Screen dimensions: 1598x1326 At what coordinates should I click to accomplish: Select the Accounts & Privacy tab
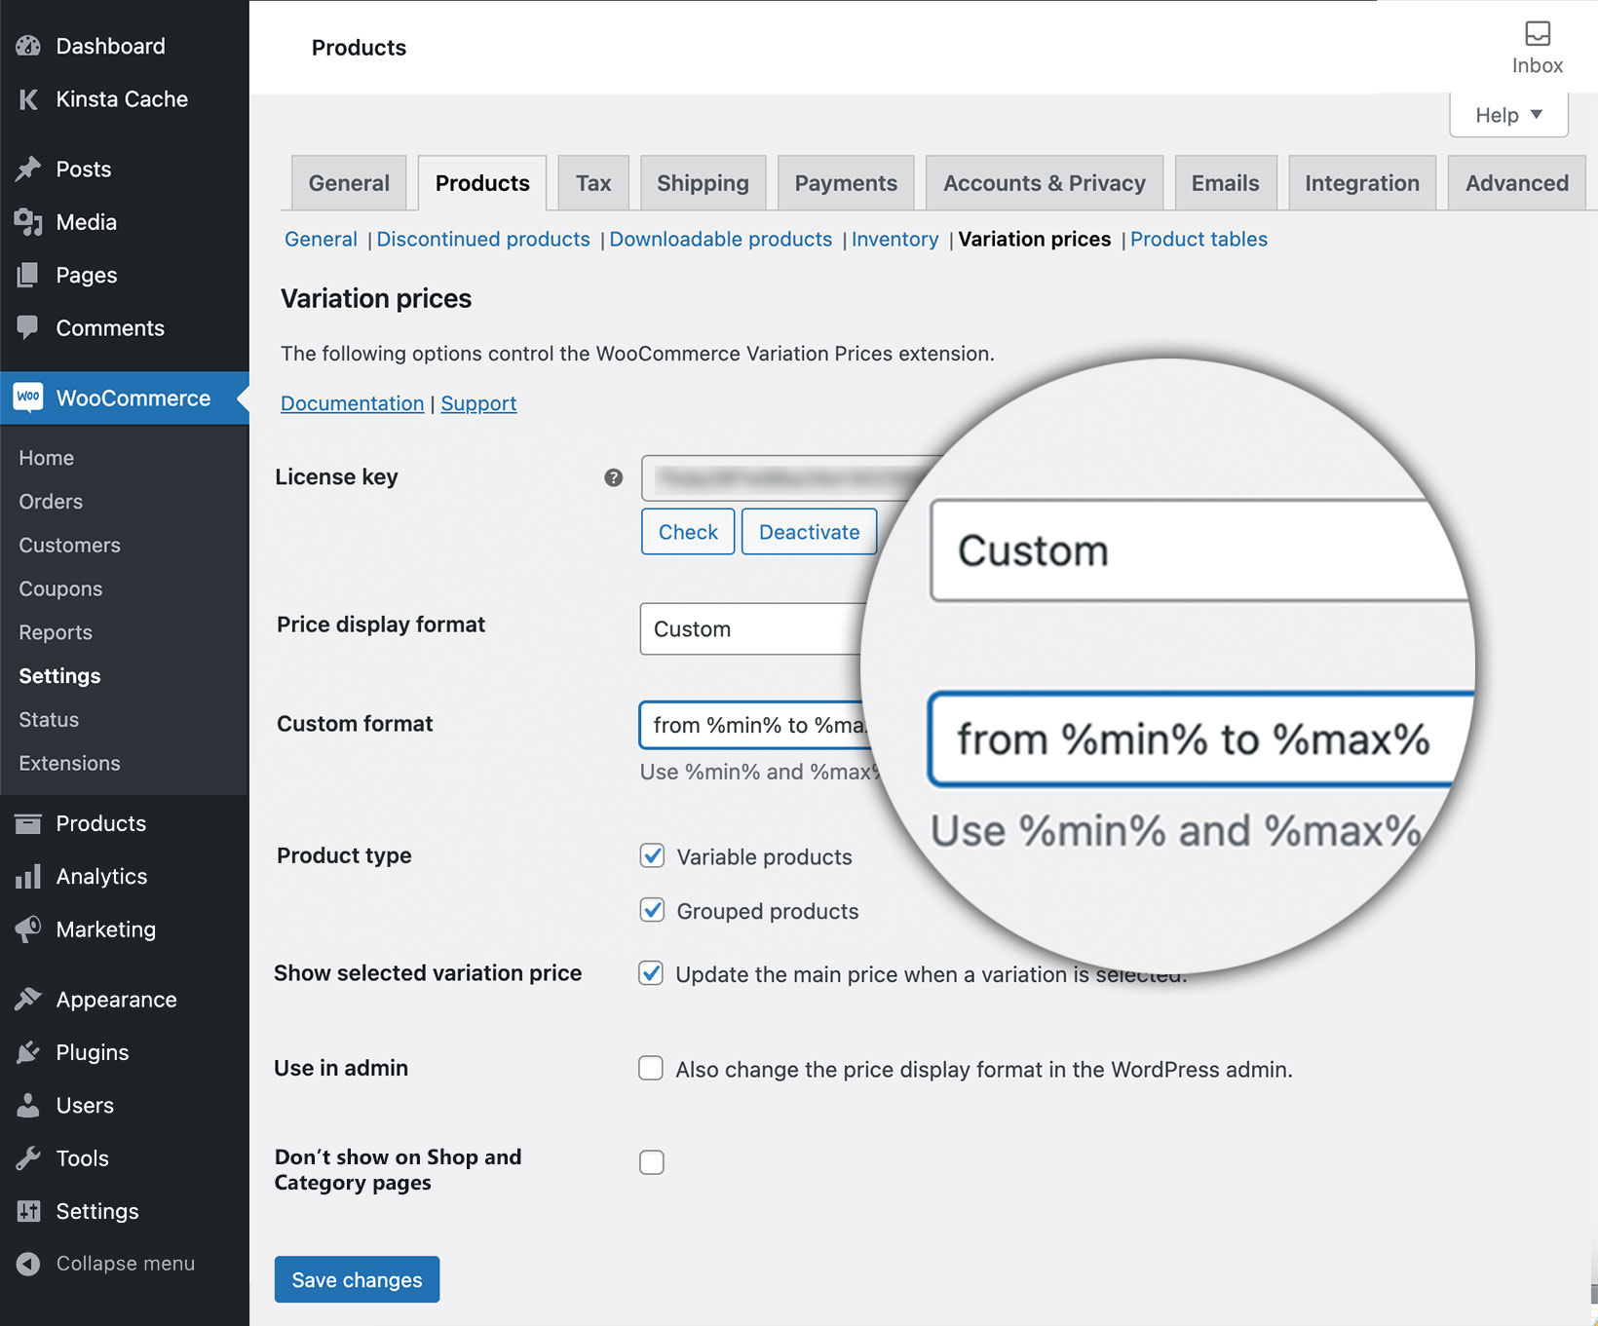click(1045, 183)
